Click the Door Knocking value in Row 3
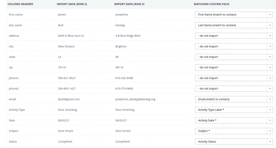Screen dimensions: 276x148 coord(125,110)
